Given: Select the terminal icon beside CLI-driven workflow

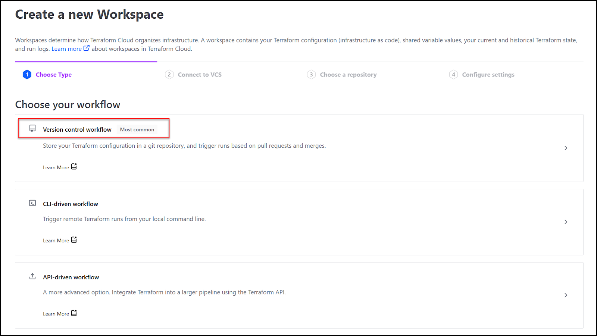Looking at the screenshot, I should click(x=32, y=203).
